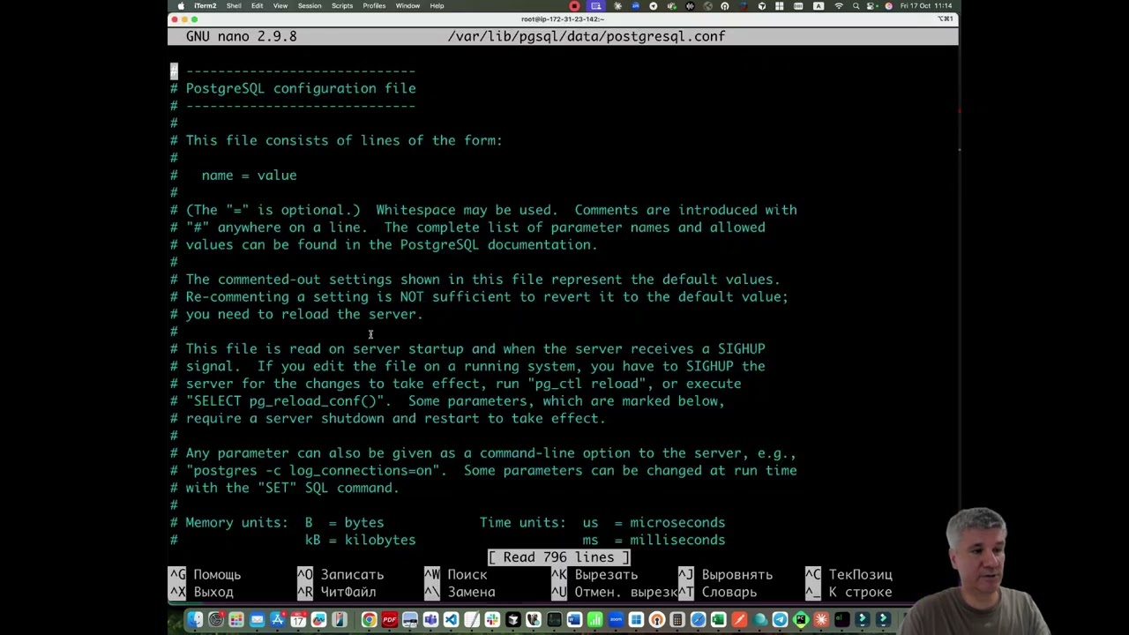1129x635 pixels.
Task: Click the line mentioning pg_reload_conf()
Action: point(447,401)
